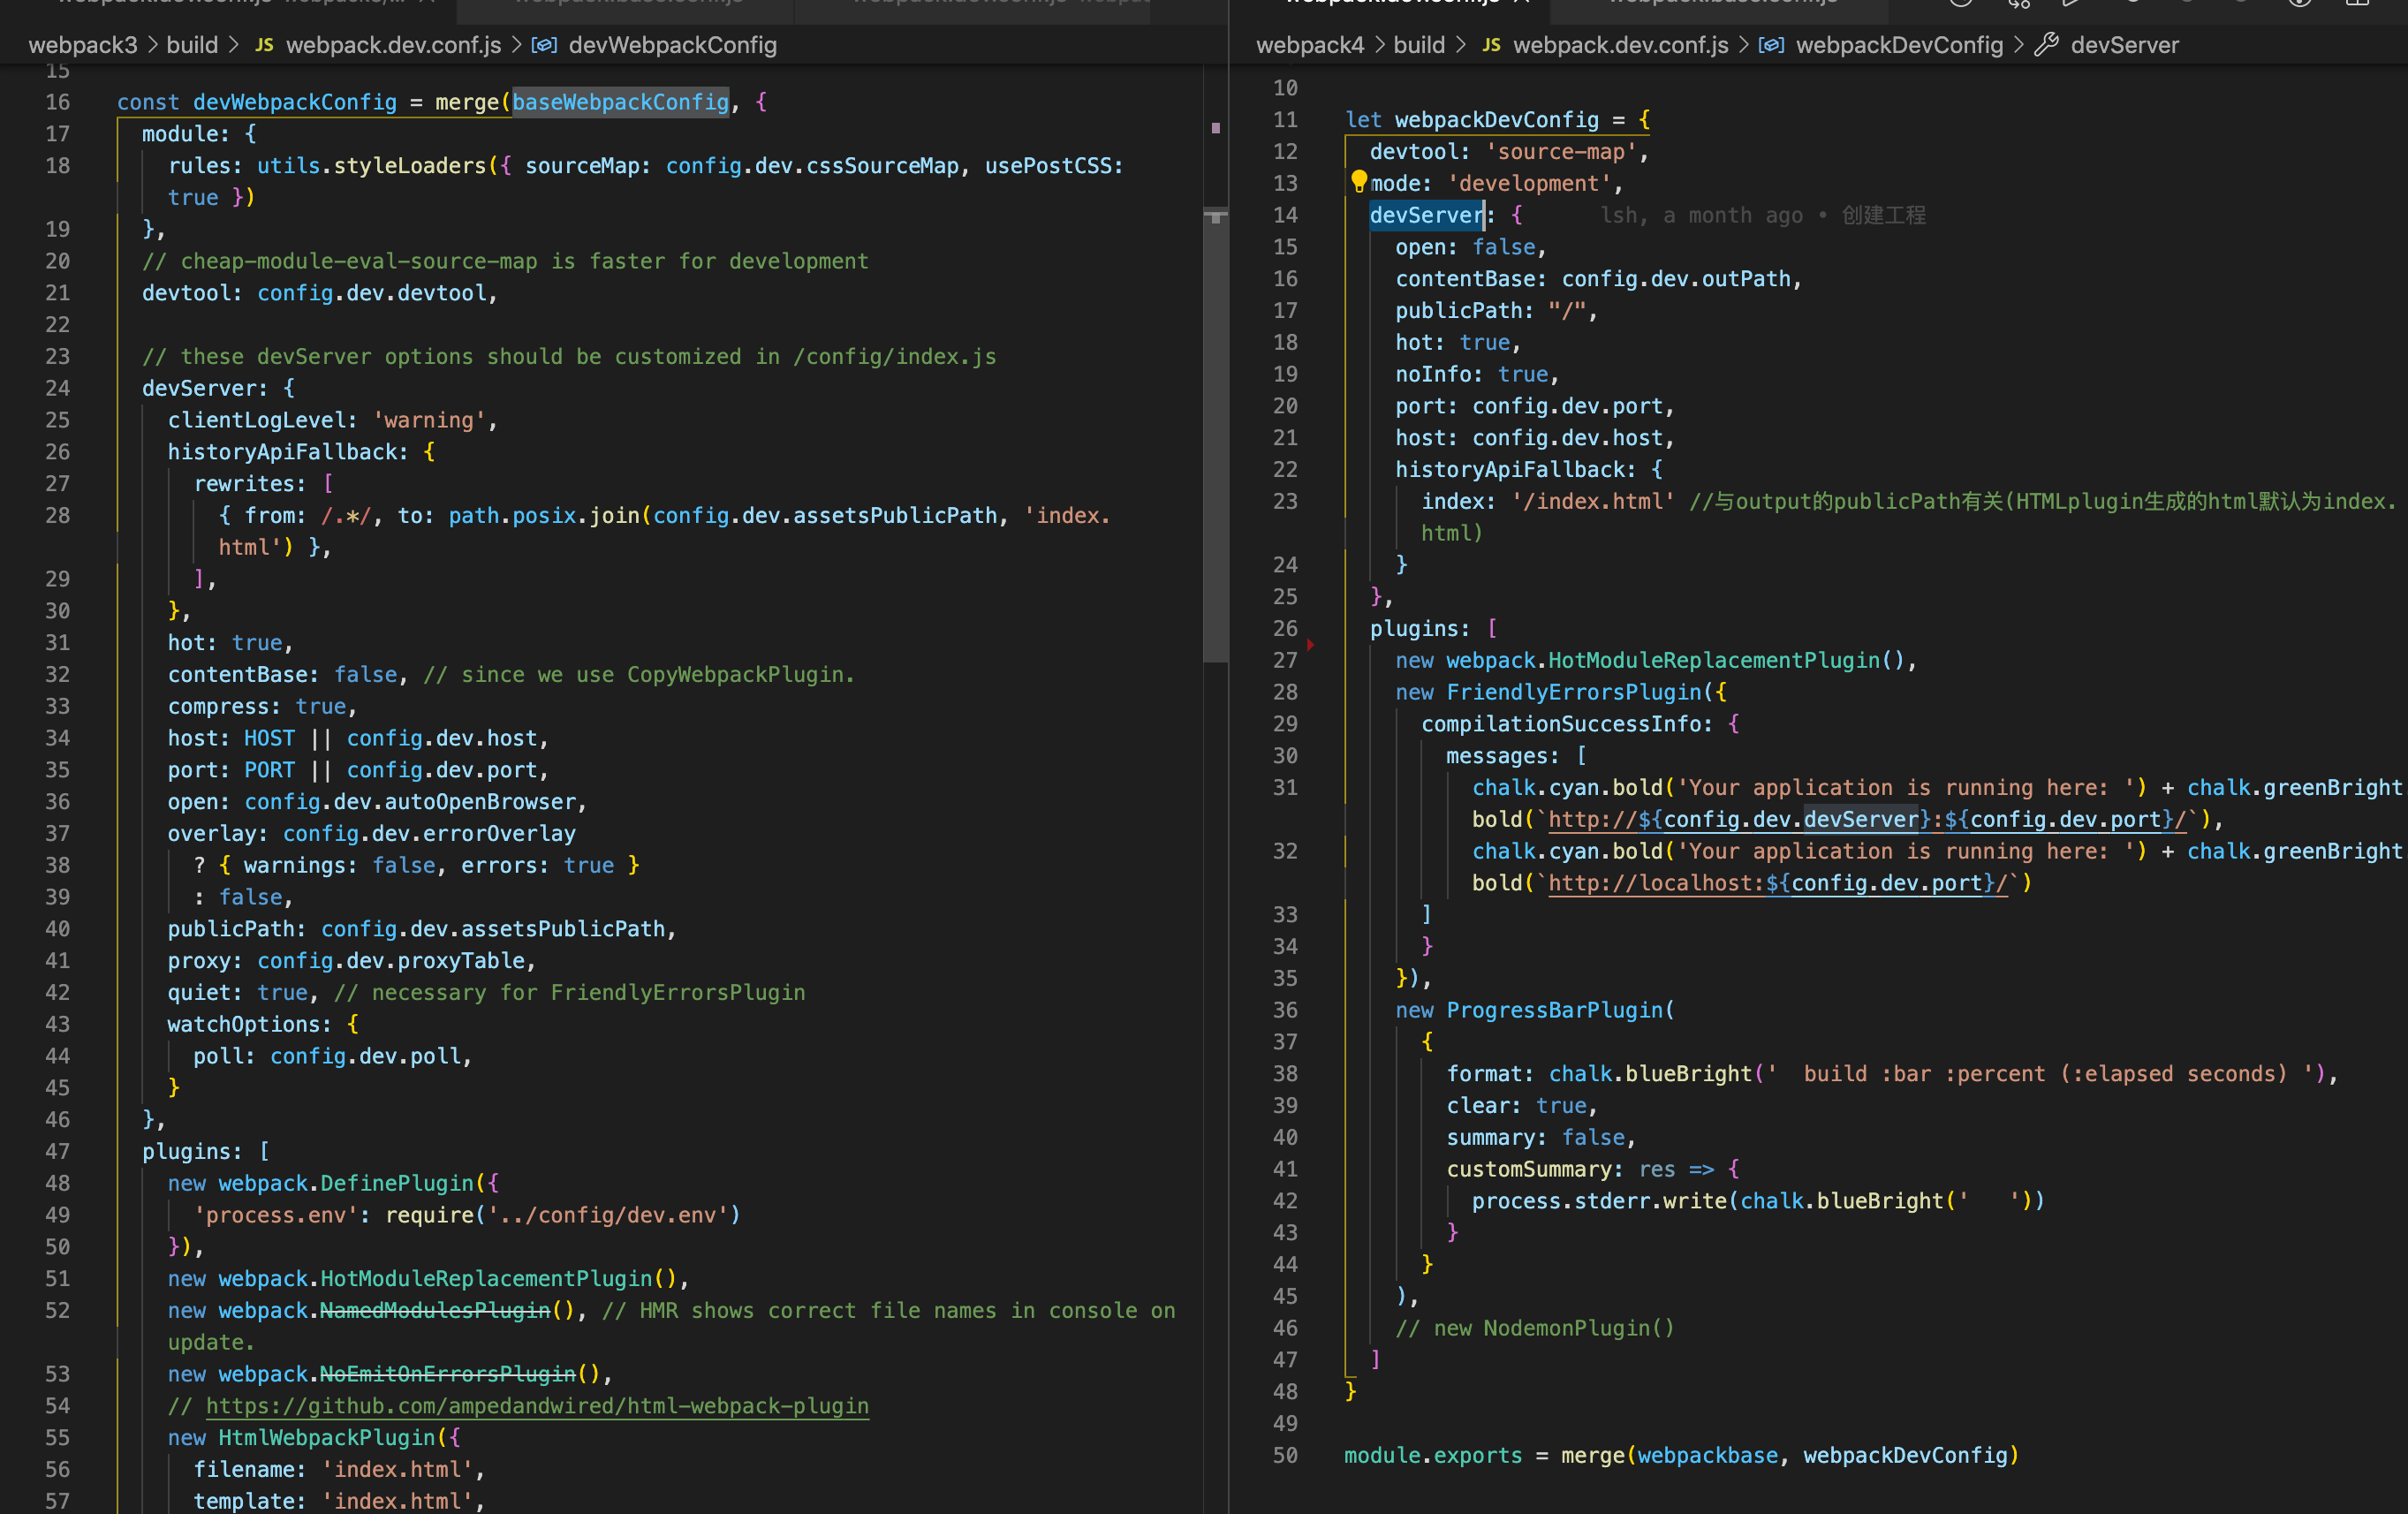The height and width of the screenshot is (1514, 2408).
Task: Click the wrench icon beside devServer breadcrumb
Action: (2046, 45)
